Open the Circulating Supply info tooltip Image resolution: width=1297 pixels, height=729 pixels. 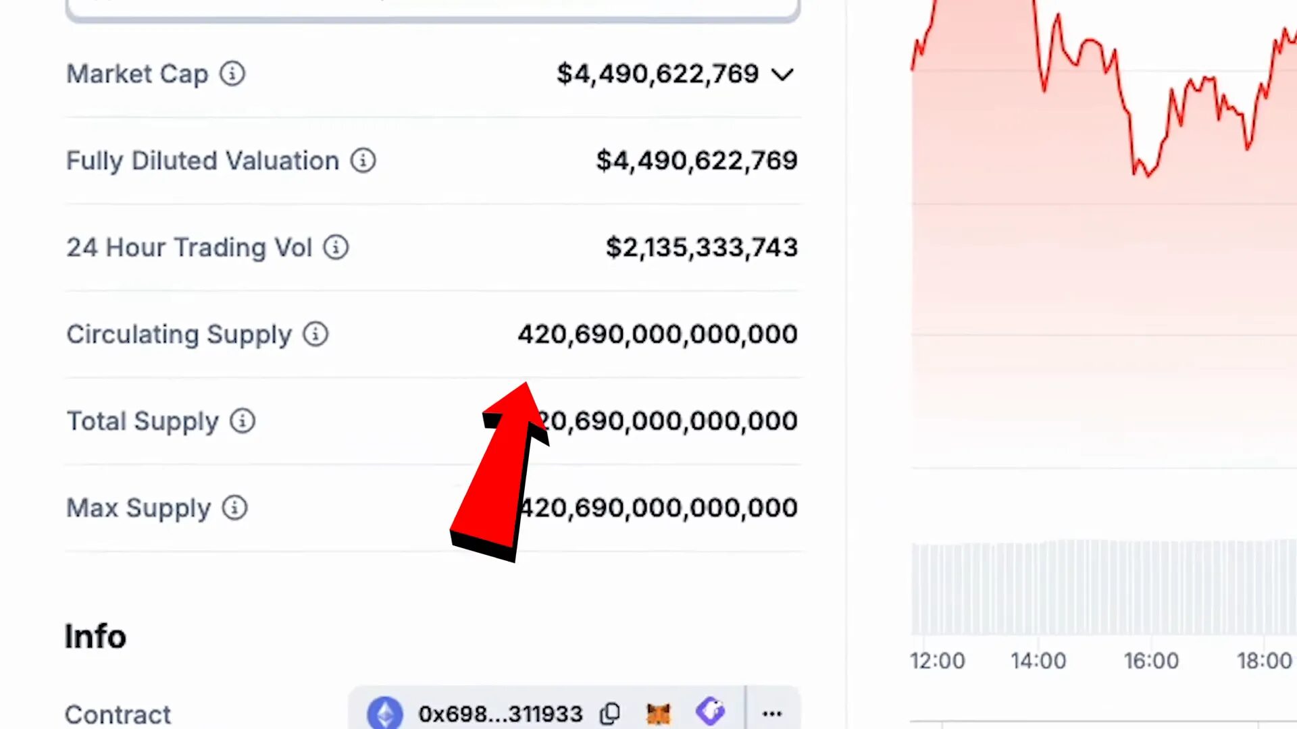point(315,333)
